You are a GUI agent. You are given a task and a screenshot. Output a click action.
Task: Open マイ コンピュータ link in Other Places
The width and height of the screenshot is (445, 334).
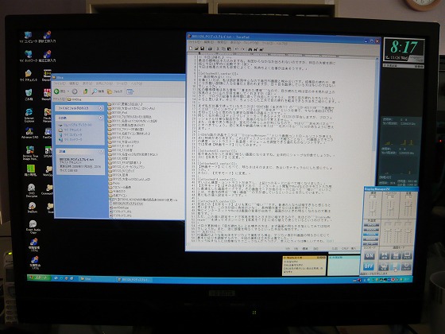(x=71, y=135)
